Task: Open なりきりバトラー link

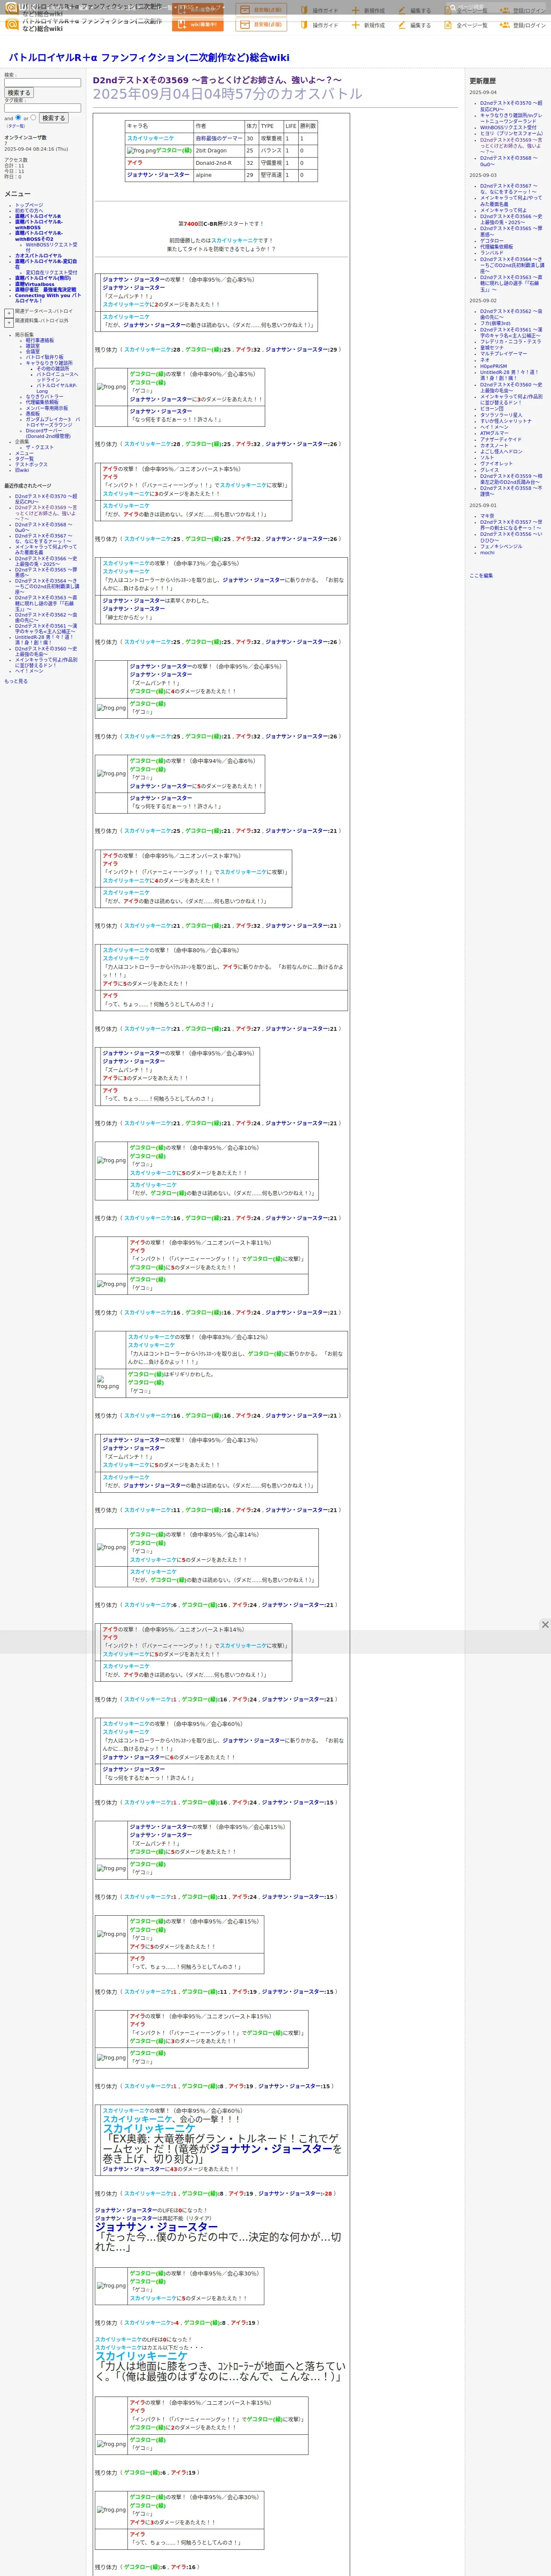Action: pyautogui.click(x=44, y=397)
